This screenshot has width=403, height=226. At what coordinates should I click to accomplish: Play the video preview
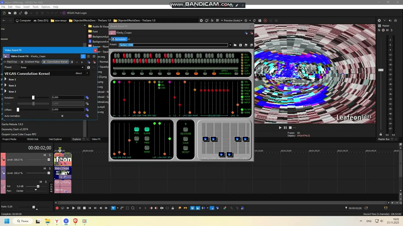click(280, 127)
